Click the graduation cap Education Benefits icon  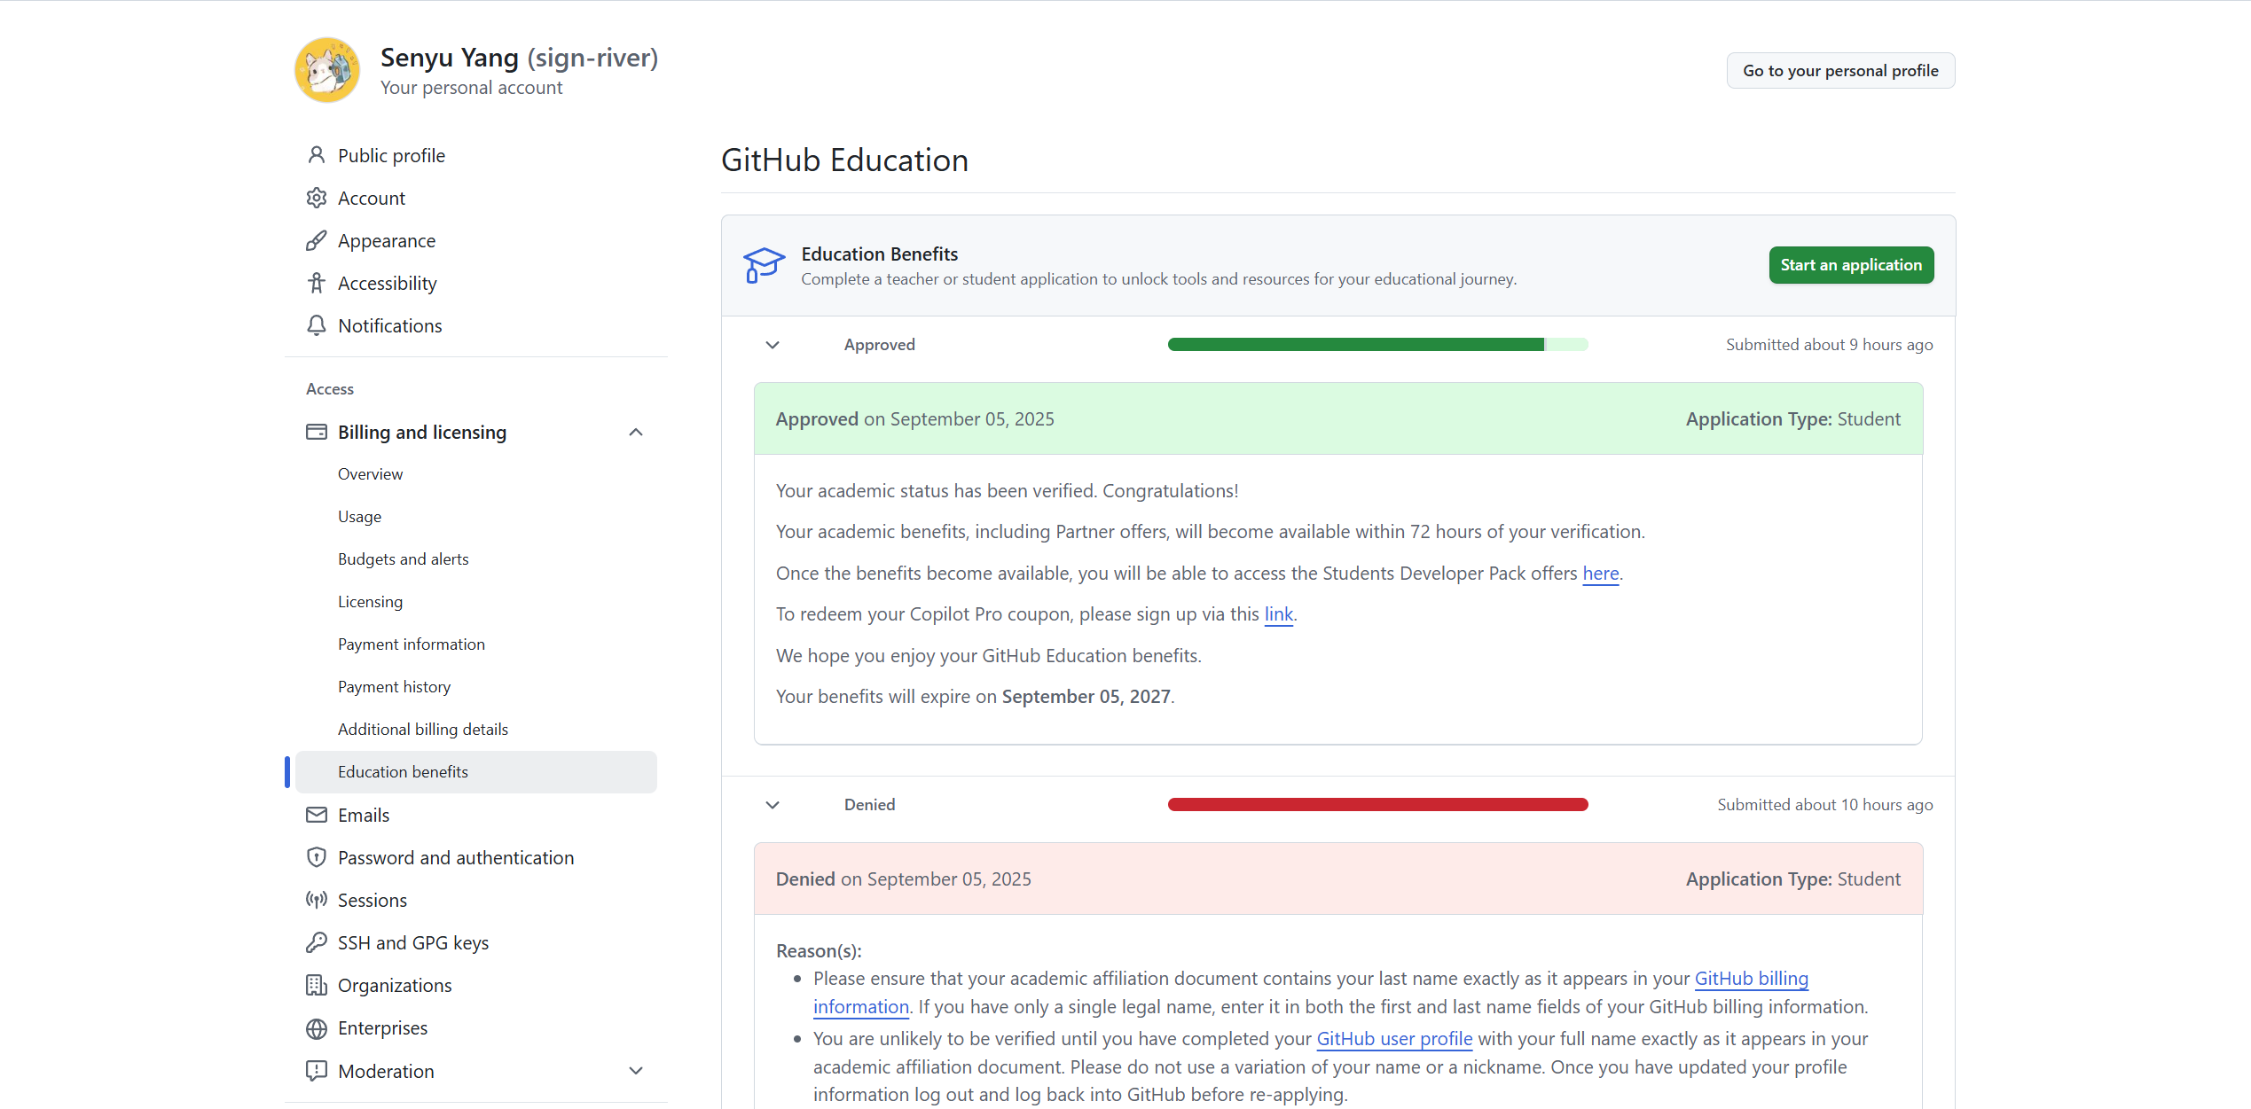tap(764, 265)
